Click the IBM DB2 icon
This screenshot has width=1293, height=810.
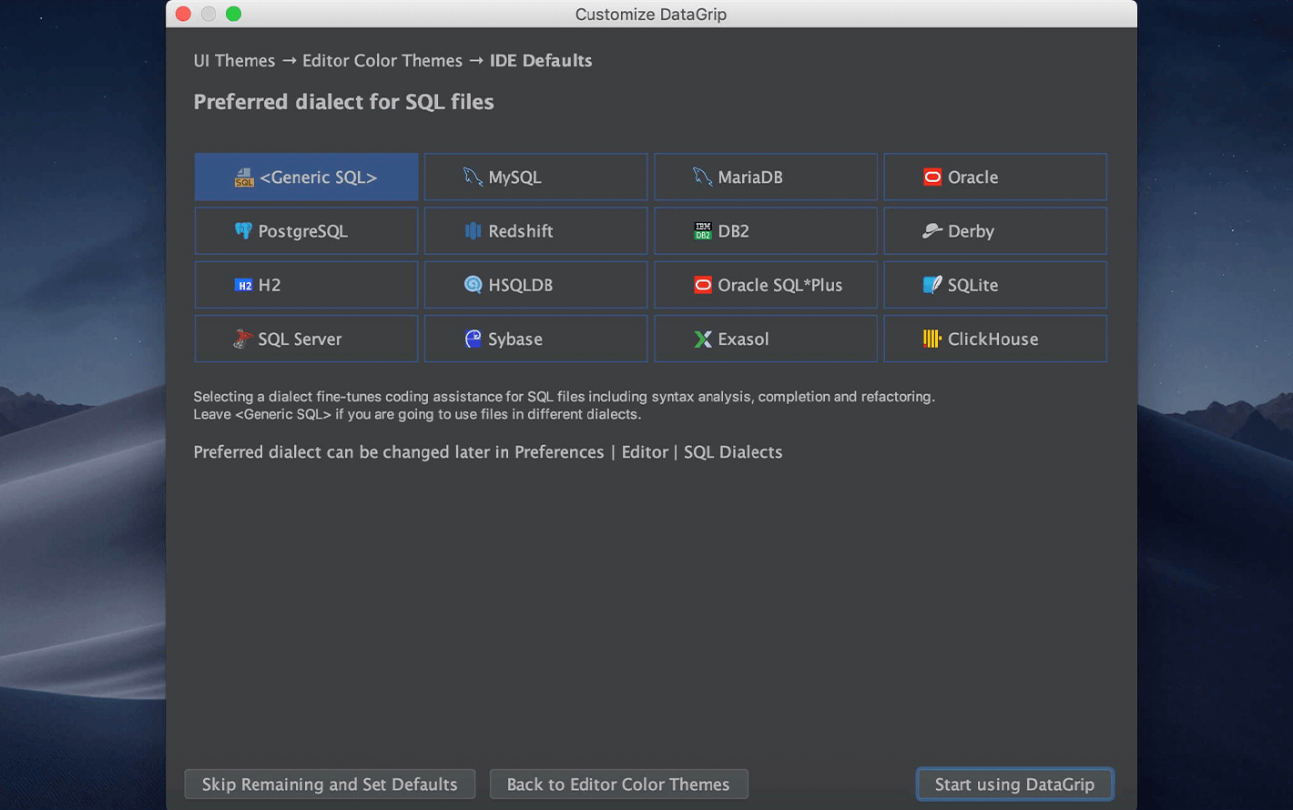pyautogui.click(x=703, y=230)
